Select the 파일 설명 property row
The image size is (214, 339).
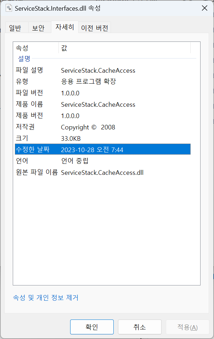pyautogui.click(x=103, y=70)
